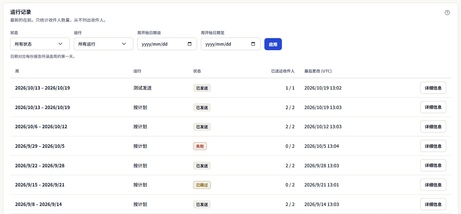Click the 状态 column header in table
Screen dimensions: 461x214
pos(197,71)
